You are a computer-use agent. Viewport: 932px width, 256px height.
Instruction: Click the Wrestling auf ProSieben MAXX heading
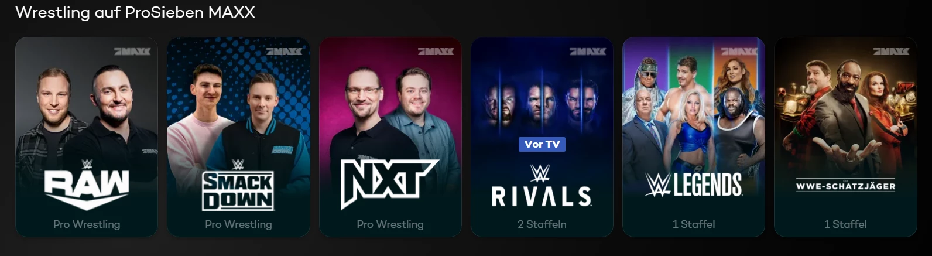coord(135,12)
